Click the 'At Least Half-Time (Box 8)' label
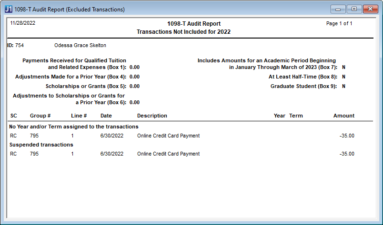 point(303,77)
